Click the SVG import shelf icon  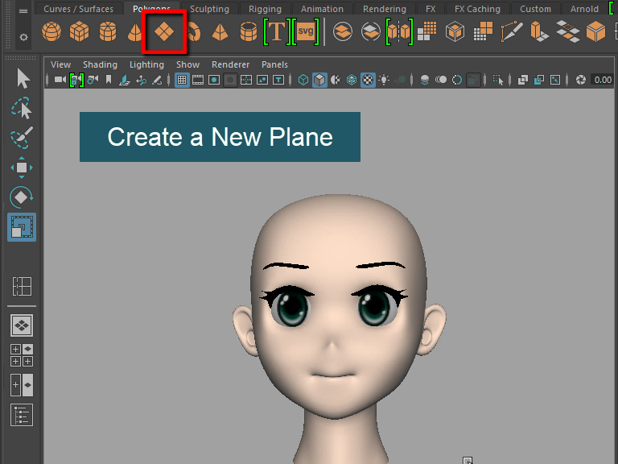(x=305, y=32)
